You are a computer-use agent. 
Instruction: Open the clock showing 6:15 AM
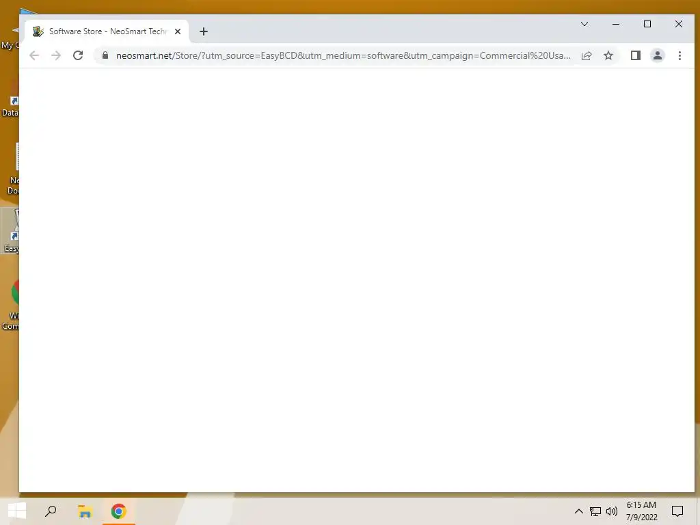pyautogui.click(x=641, y=511)
